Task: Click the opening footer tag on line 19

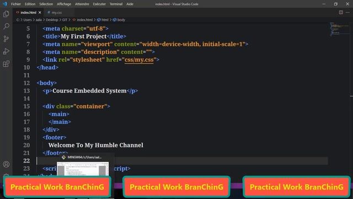Action: tap(54, 138)
